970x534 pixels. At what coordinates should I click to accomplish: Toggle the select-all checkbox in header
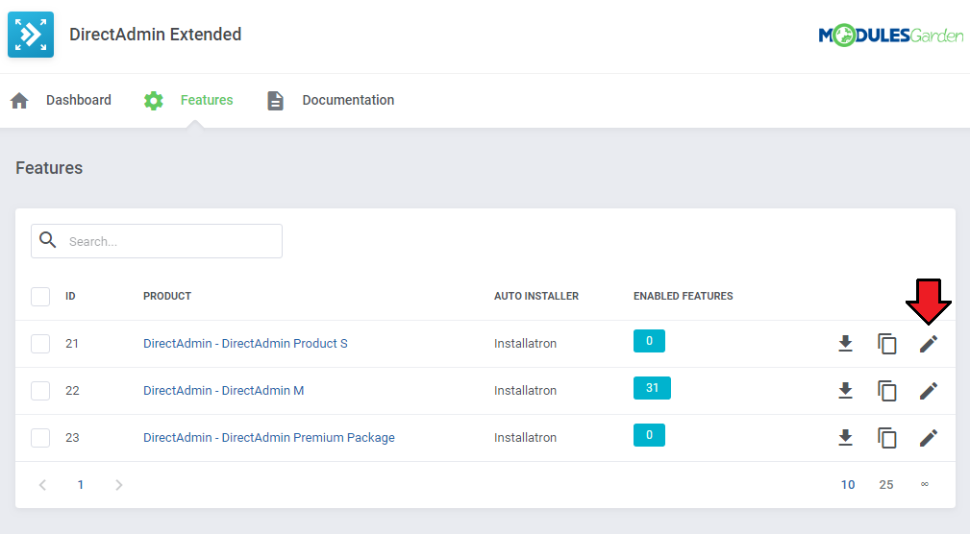click(x=40, y=296)
